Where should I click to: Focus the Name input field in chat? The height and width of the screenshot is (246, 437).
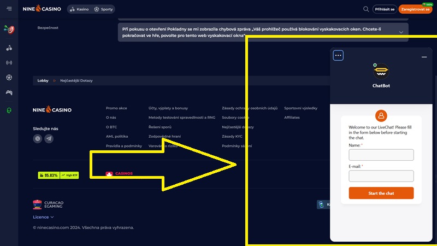(381, 155)
